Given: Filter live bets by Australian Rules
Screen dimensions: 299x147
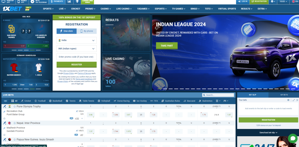Looking at the screenshot, I should coord(171,101).
